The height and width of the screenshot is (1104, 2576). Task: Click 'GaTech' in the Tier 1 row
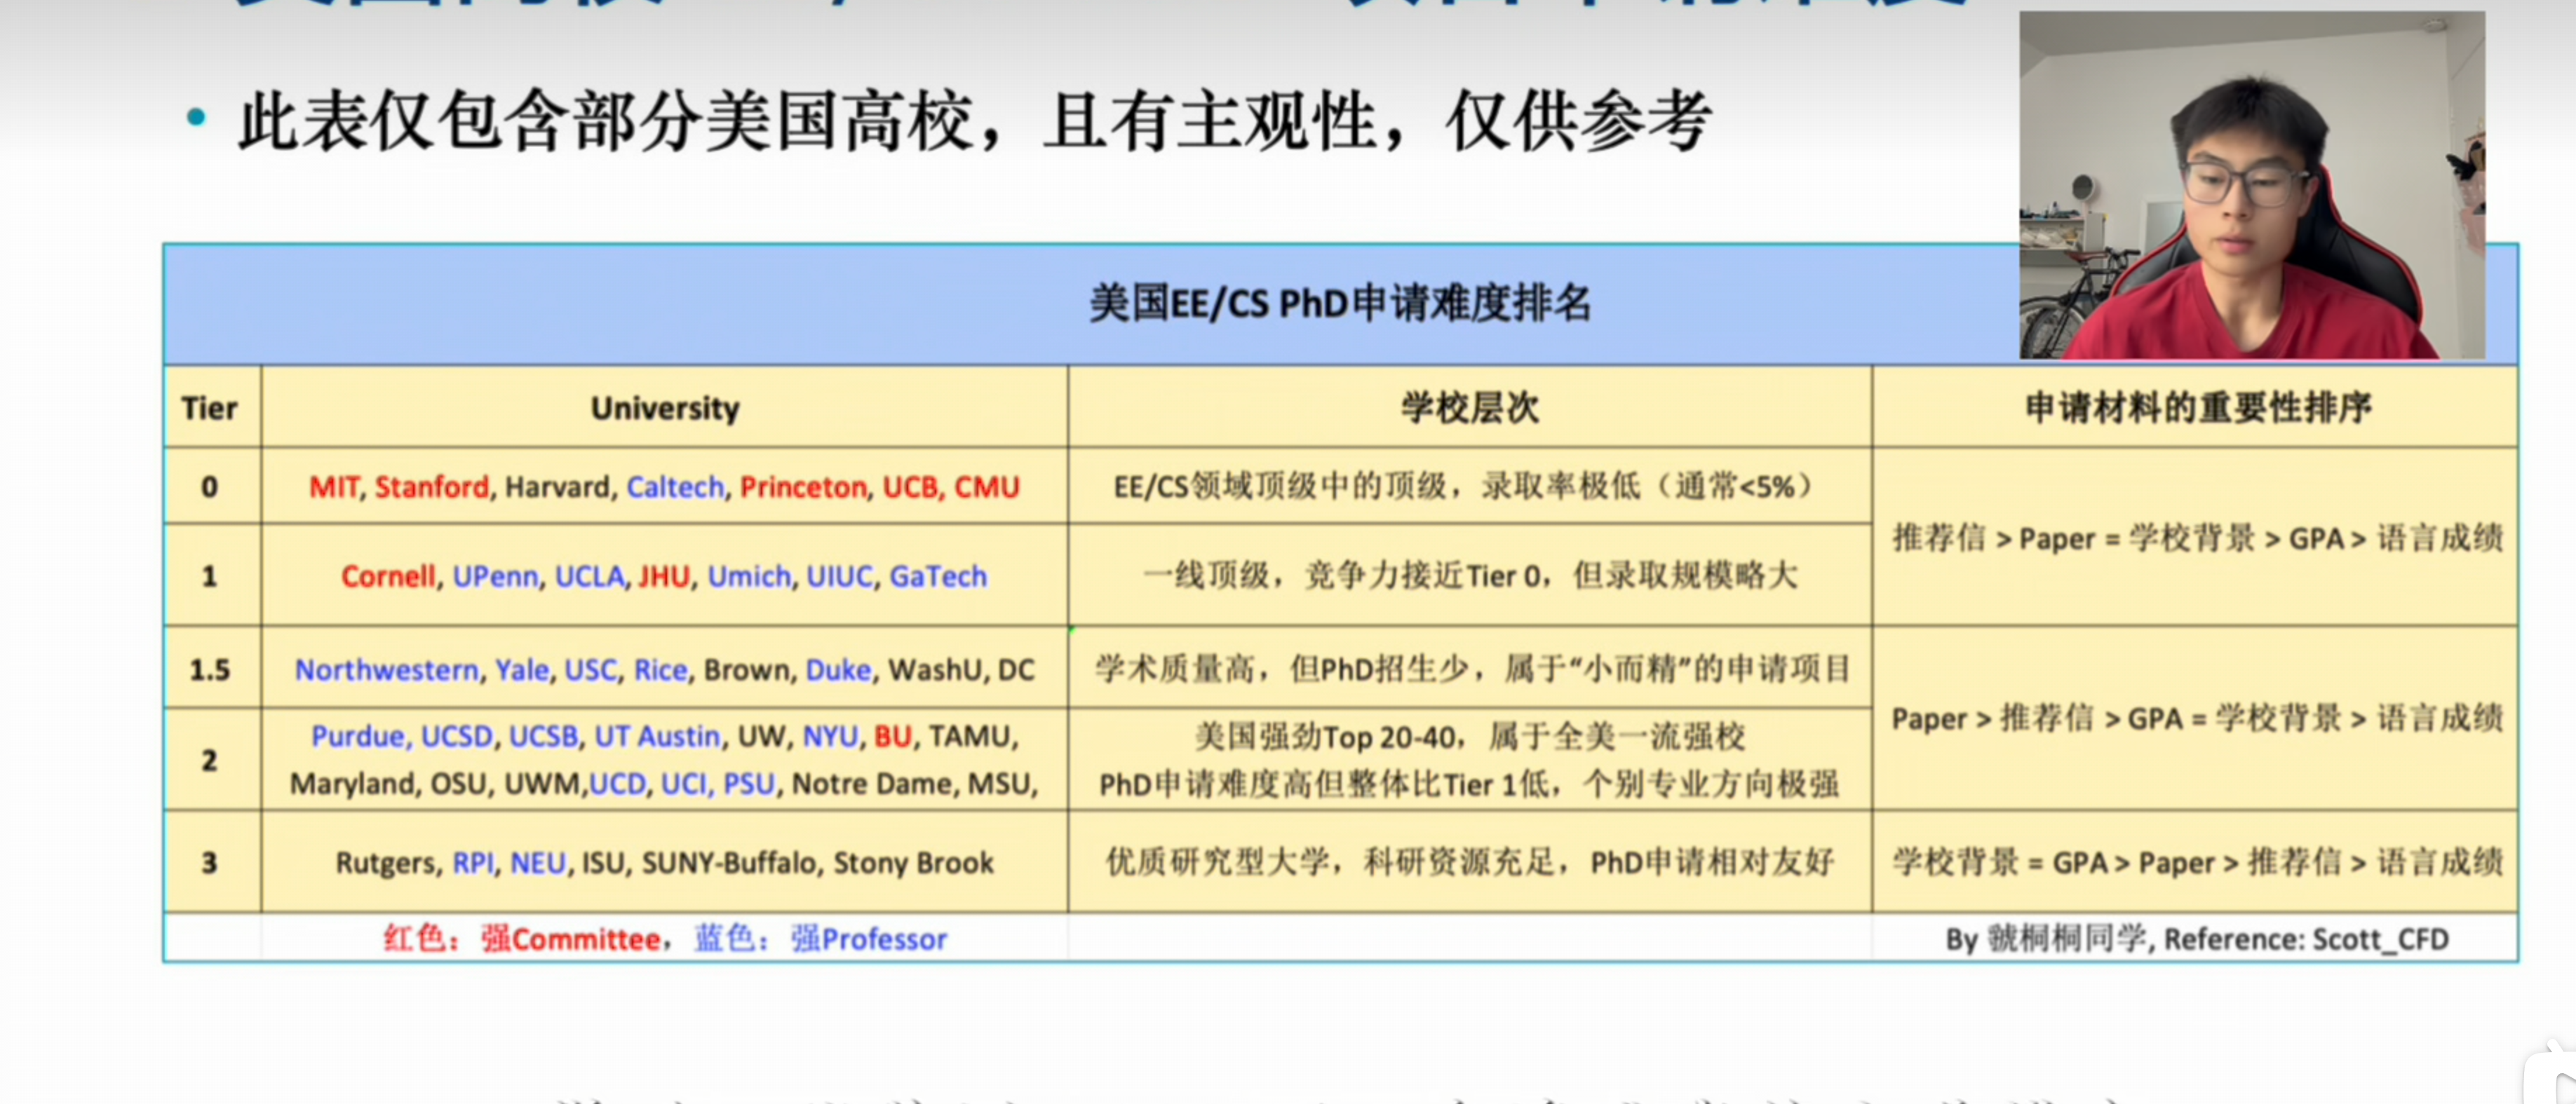pyautogui.click(x=938, y=576)
